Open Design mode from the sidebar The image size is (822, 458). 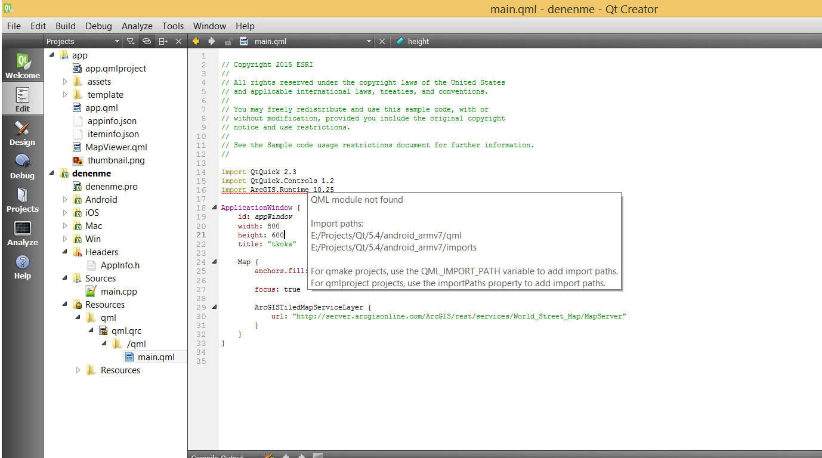[x=23, y=132]
